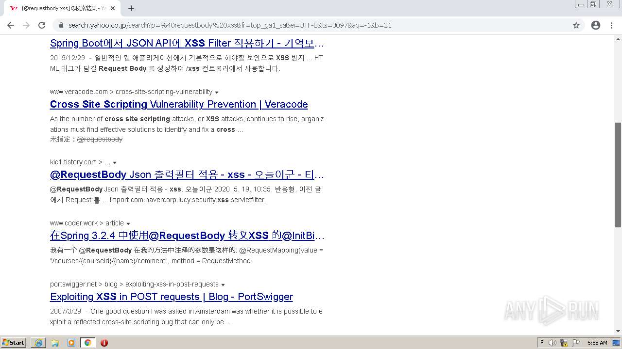Image resolution: width=622 pixels, height=349 pixels.
Task: Click the kic1.tistory.com breadcrumb text
Action: pyautogui.click(x=80, y=162)
